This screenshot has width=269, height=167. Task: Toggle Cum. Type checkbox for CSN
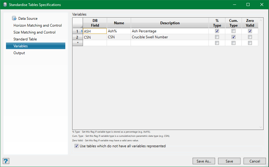click(x=233, y=37)
